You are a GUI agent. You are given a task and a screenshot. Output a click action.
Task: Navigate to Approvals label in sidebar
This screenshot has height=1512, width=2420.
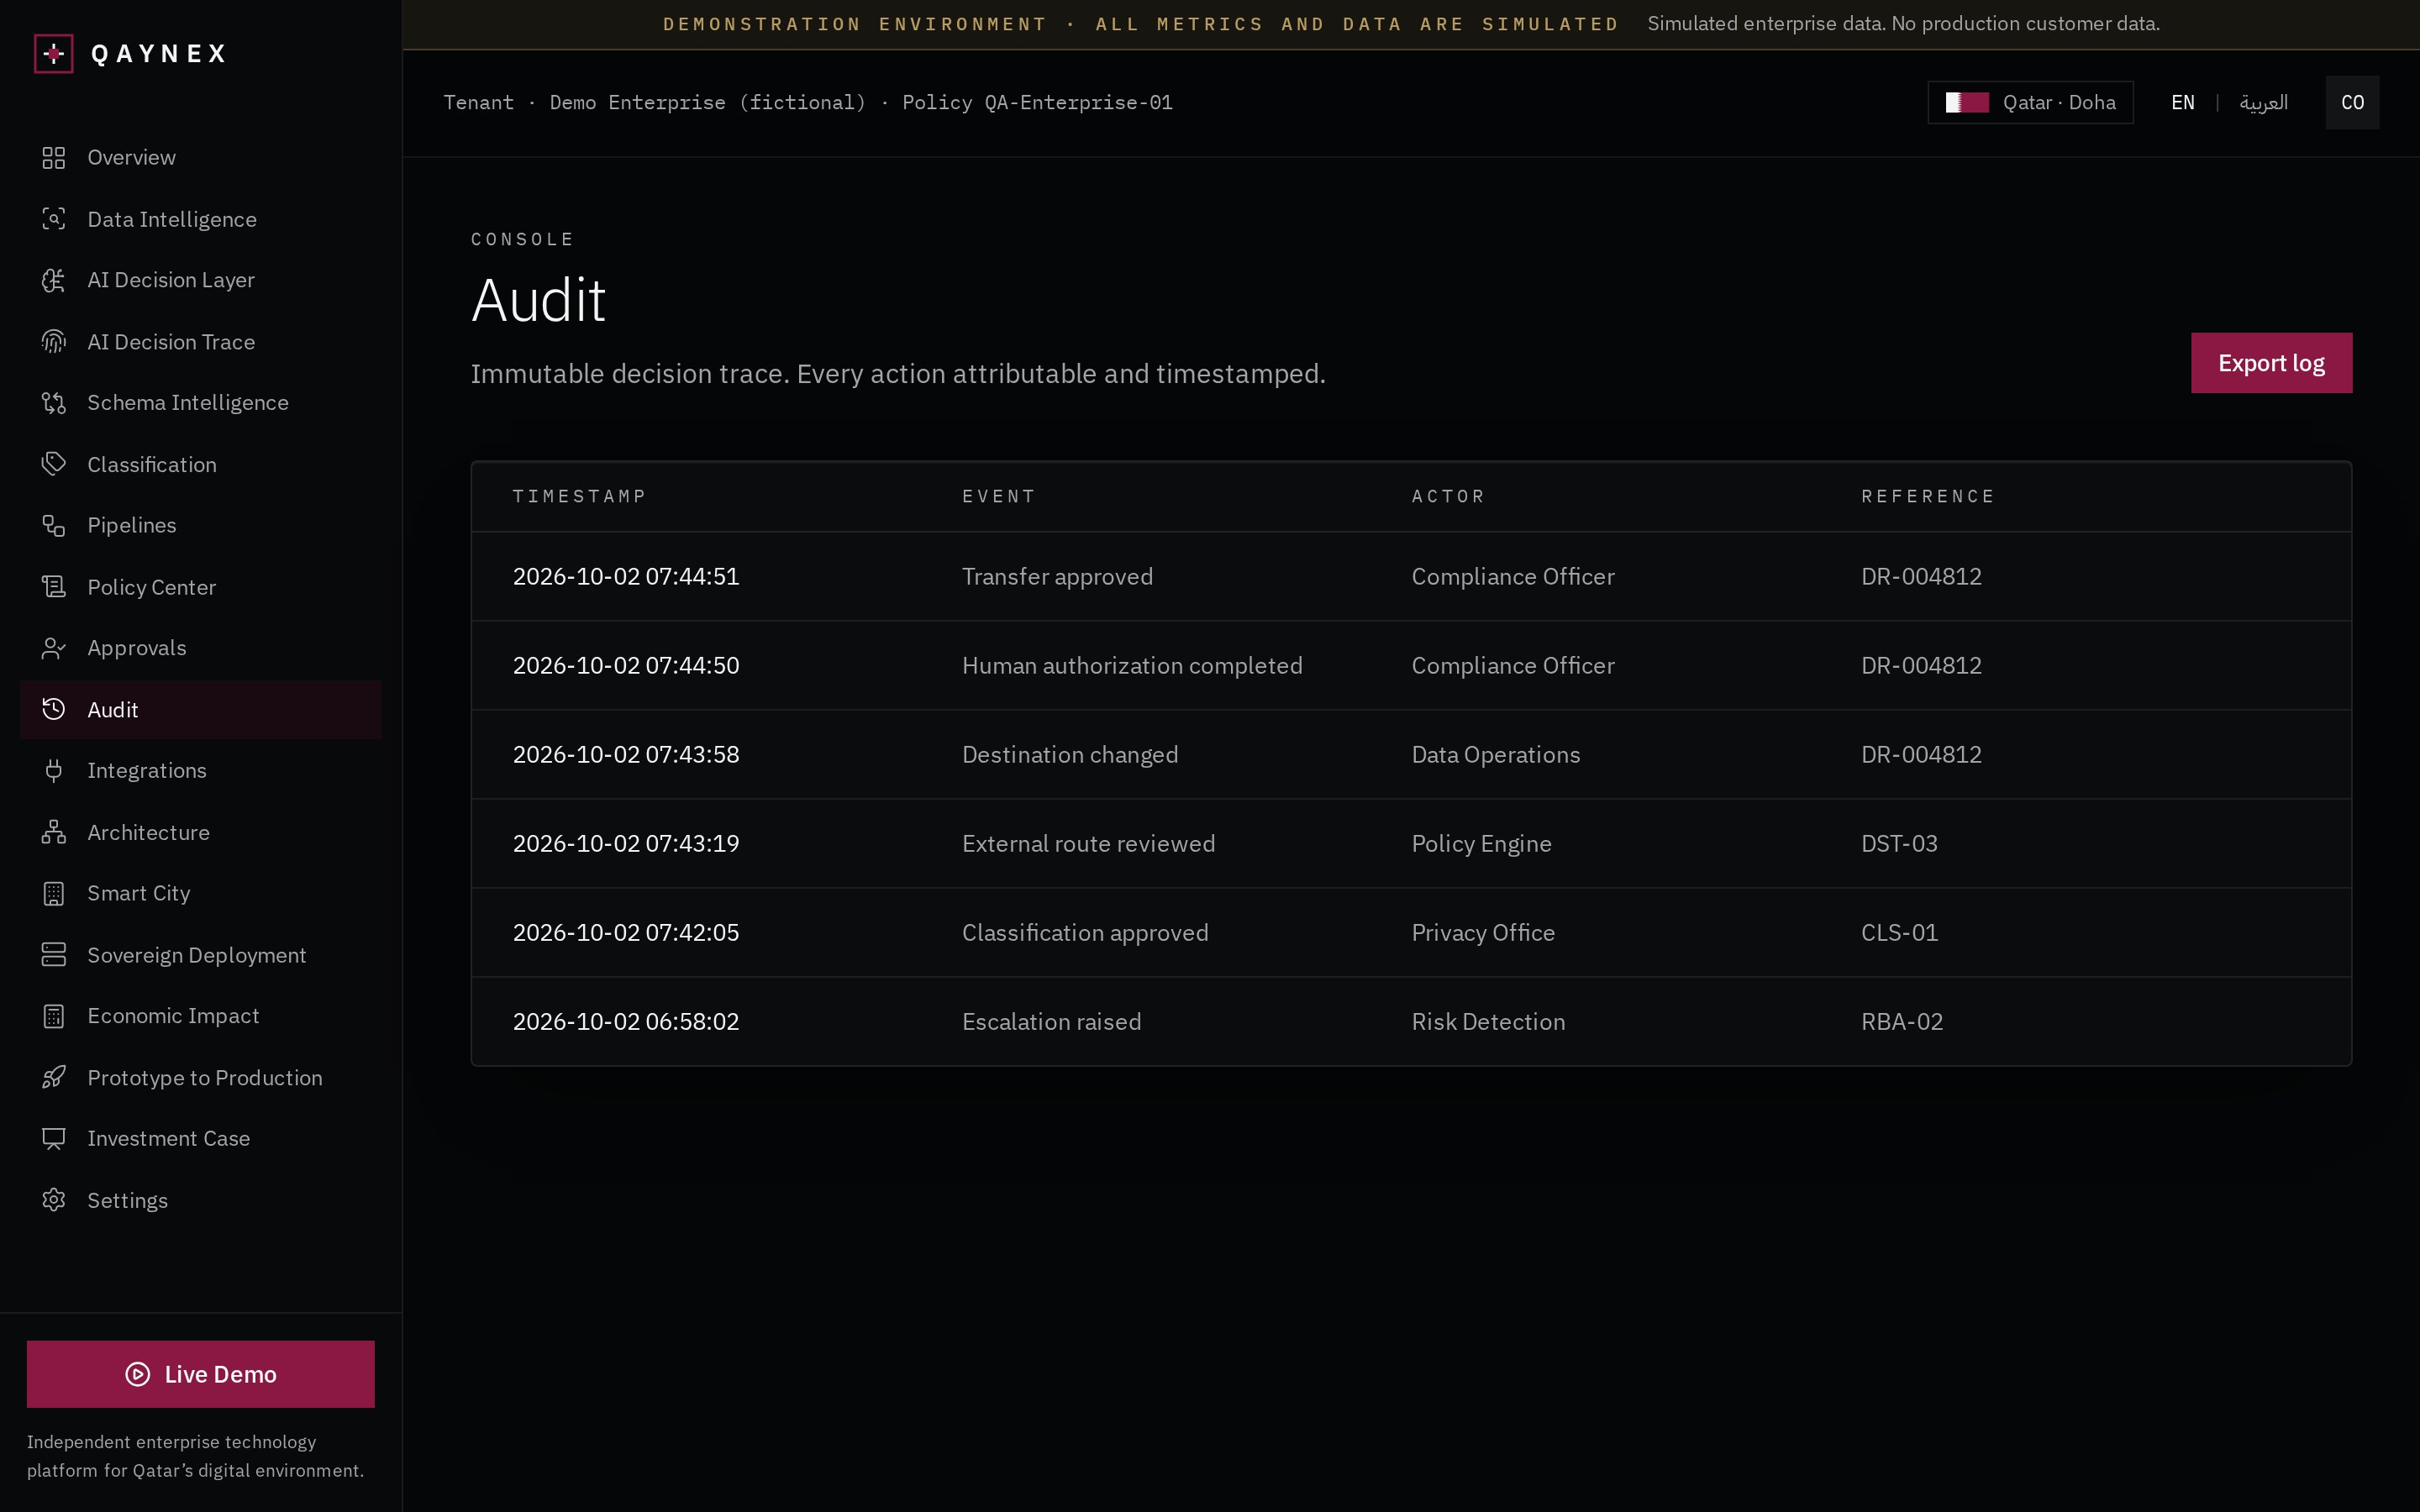pyautogui.click(x=136, y=648)
